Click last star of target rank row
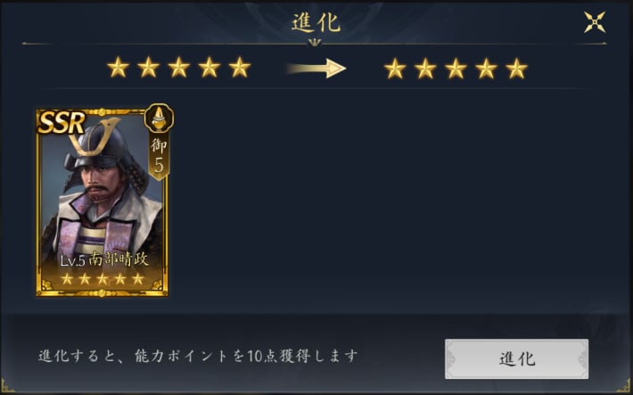 pyautogui.click(x=517, y=69)
